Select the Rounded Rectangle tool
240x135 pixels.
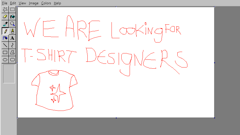[12, 59]
